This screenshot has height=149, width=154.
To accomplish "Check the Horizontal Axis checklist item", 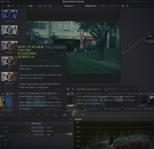I will 16,75.
